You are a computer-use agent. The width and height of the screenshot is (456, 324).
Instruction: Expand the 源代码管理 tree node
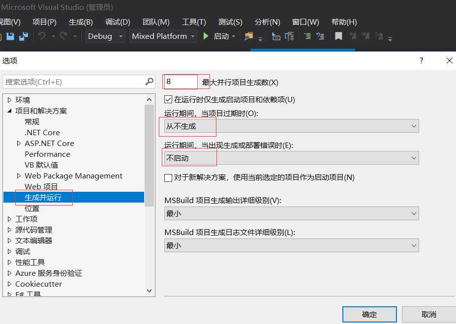[x=9, y=230]
